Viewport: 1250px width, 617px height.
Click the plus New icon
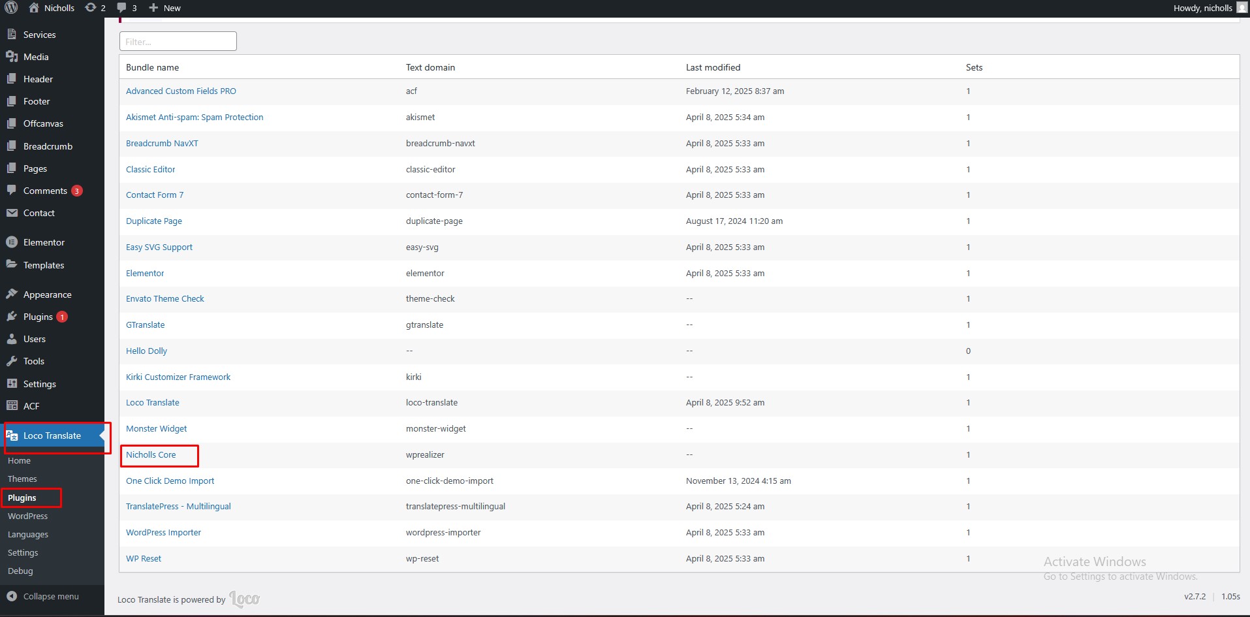(x=153, y=8)
